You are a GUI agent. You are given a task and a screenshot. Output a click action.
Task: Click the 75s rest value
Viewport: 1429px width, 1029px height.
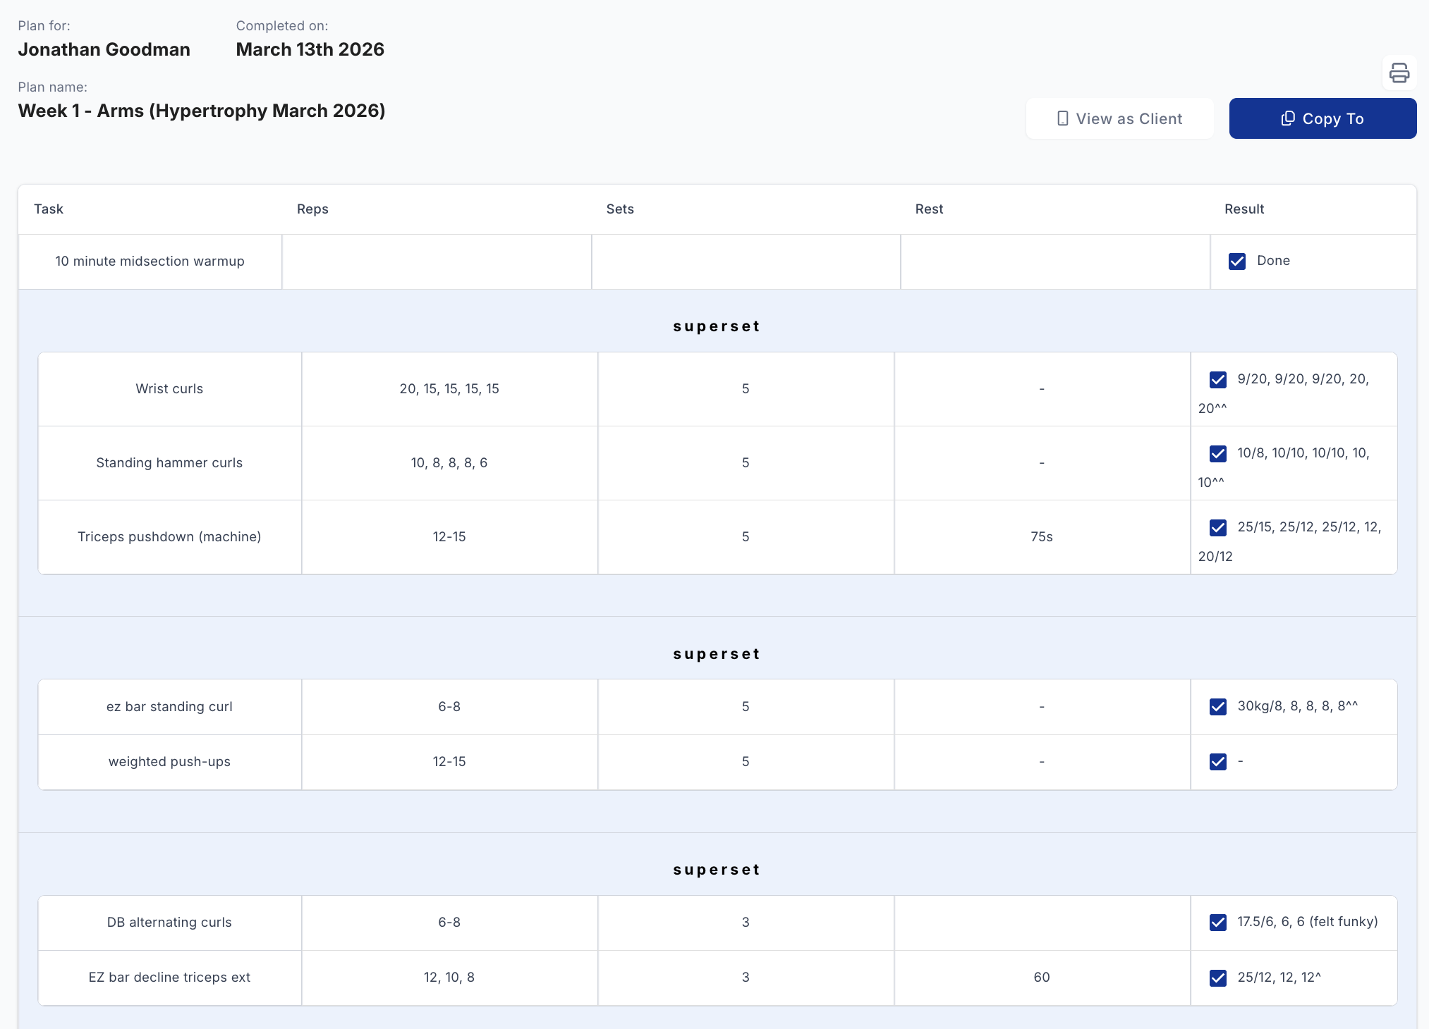tap(1041, 537)
